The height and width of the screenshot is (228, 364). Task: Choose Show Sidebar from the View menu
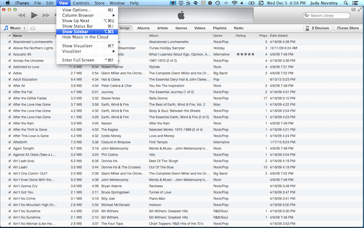pyautogui.click(x=87, y=32)
